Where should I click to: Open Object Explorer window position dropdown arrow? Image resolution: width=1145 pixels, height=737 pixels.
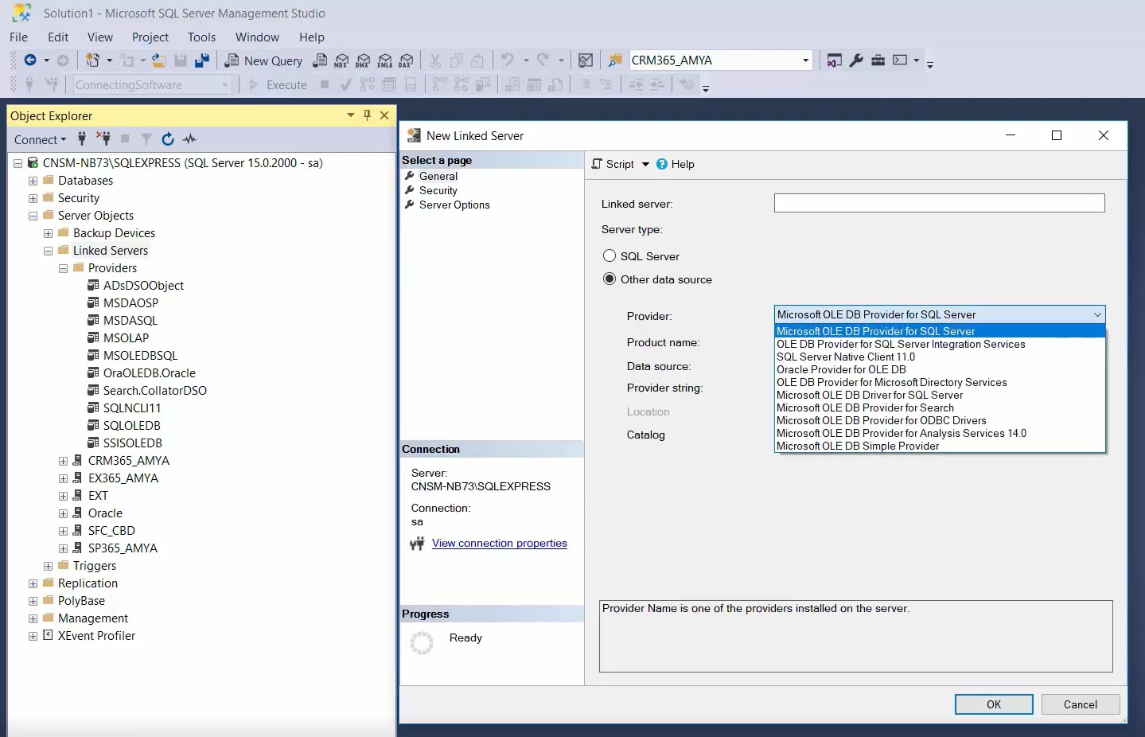pyautogui.click(x=351, y=115)
